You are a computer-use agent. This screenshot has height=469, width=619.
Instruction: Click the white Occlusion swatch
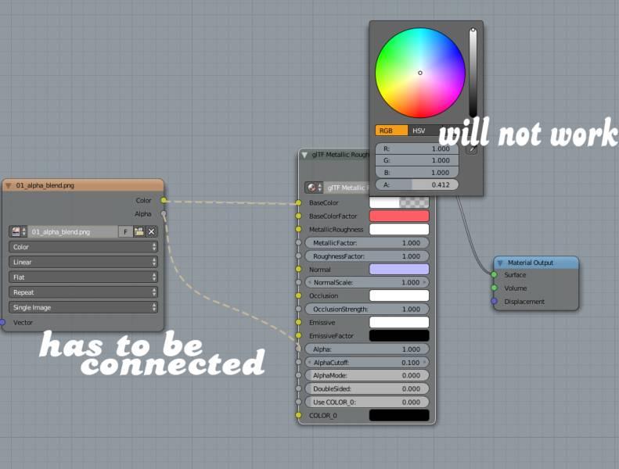399,295
